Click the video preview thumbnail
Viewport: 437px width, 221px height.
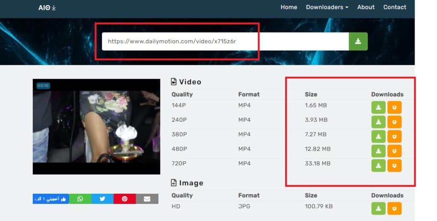tap(96, 126)
